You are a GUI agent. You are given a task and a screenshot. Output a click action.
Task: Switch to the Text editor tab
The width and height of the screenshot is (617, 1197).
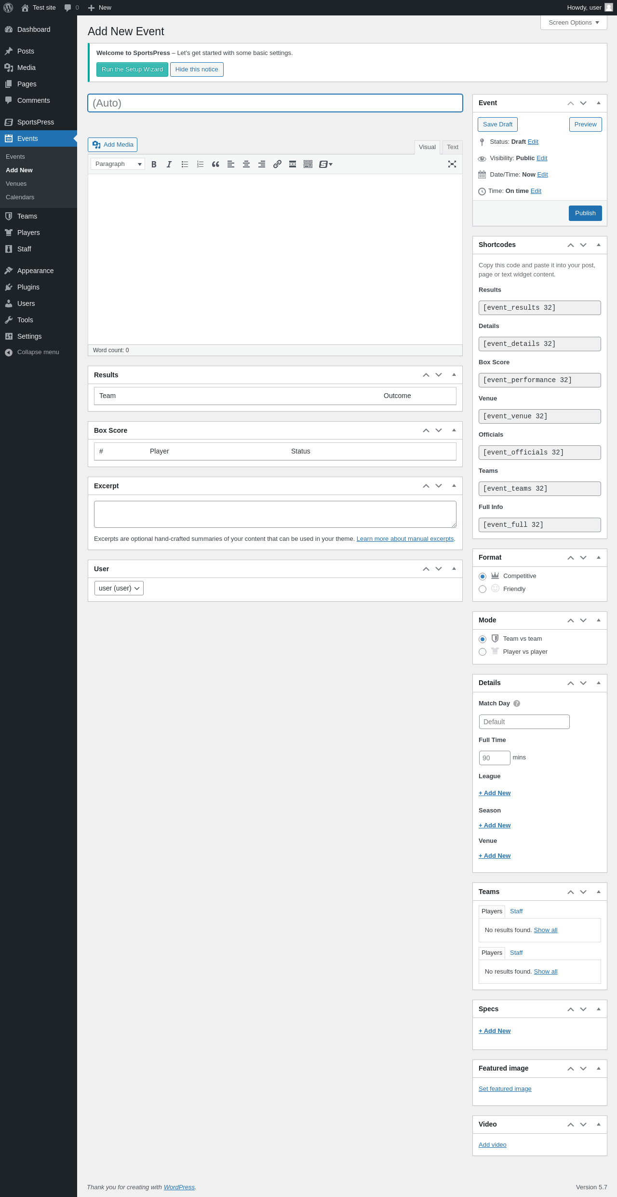[x=452, y=147]
